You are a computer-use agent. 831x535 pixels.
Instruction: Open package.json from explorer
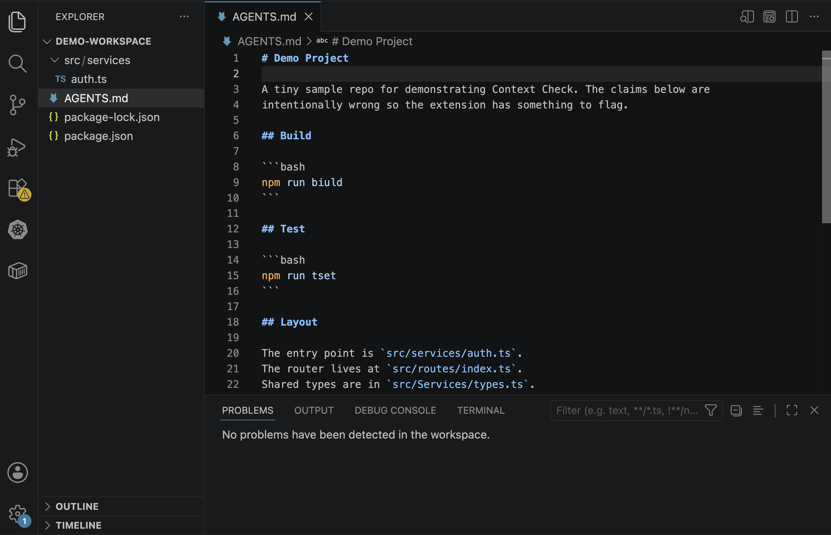121,136
